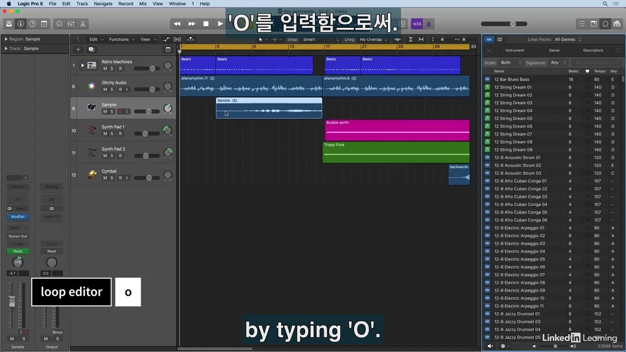This screenshot has height=352, width=626.
Task: Open the Note Pad icon
Action: 594,23
